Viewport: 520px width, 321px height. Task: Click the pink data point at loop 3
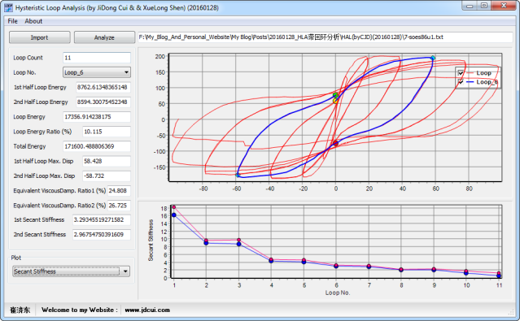pyautogui.click(x=238, y=240)
